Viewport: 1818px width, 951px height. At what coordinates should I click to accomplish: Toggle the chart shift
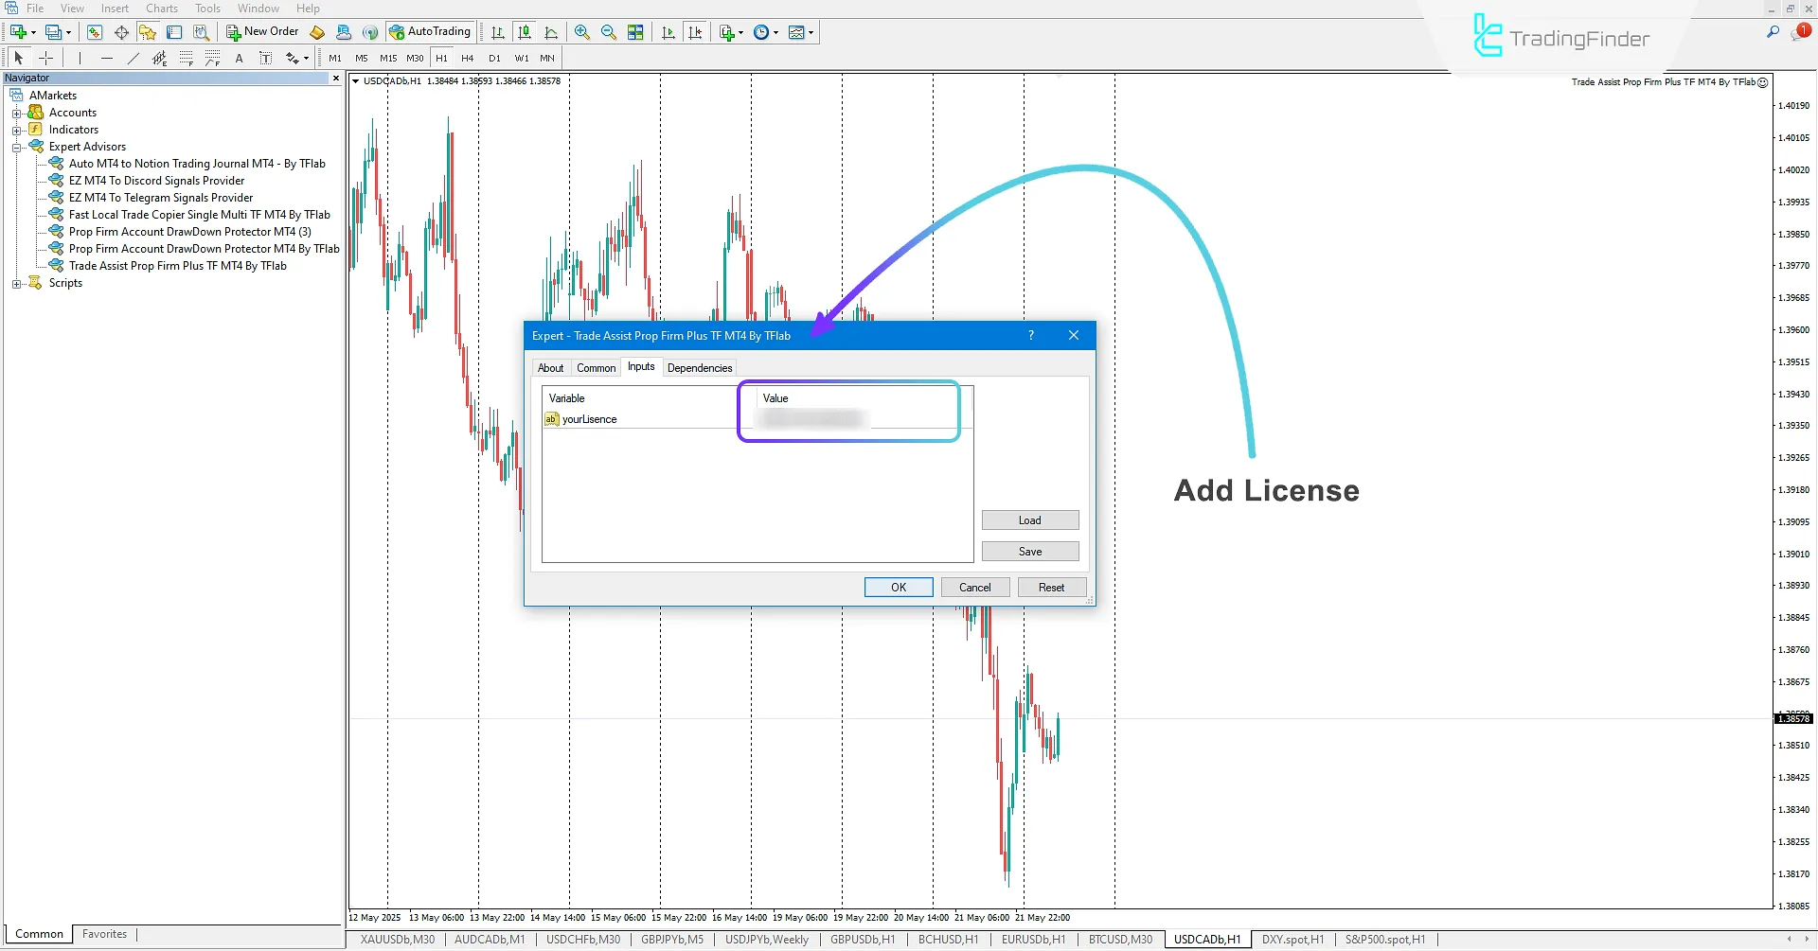pos(696,31)
